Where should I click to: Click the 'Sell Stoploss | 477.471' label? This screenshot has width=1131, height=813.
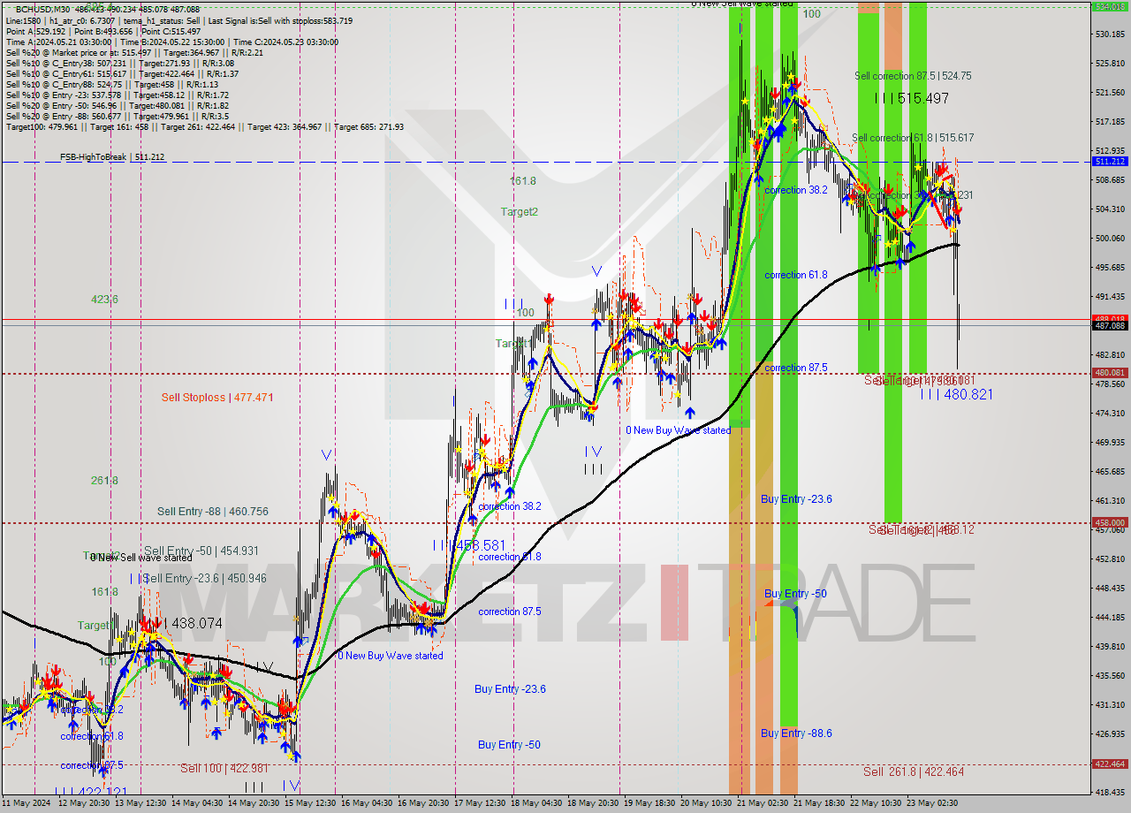pos(216,398)
